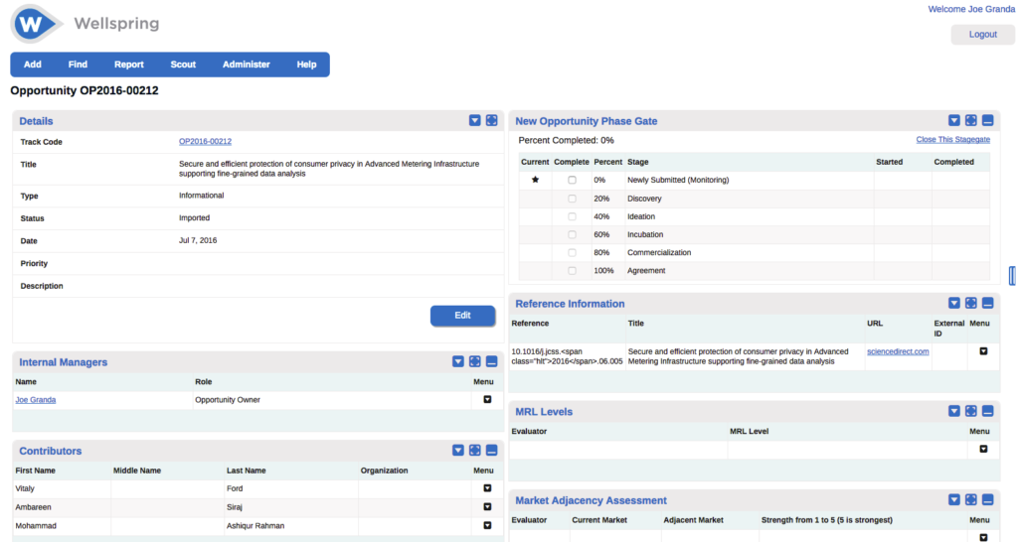The image size is (1018, 542).
Task: Expand the Contributors panel to fullscreen
Action: (475, 451)
